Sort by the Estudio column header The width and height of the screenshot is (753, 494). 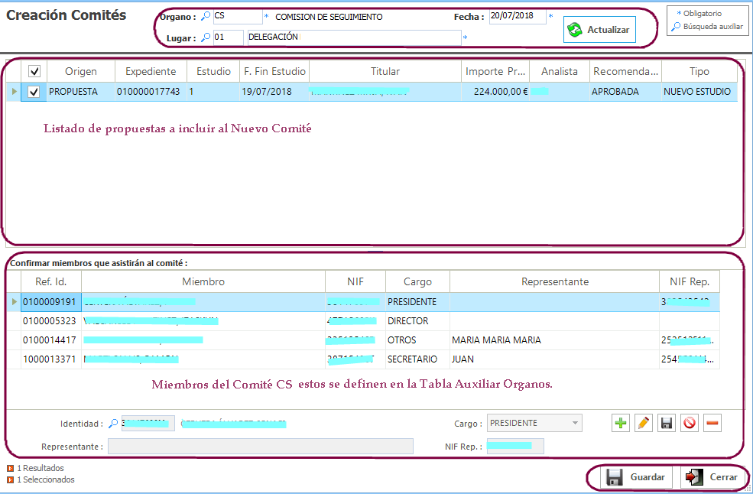pos(213,71)
